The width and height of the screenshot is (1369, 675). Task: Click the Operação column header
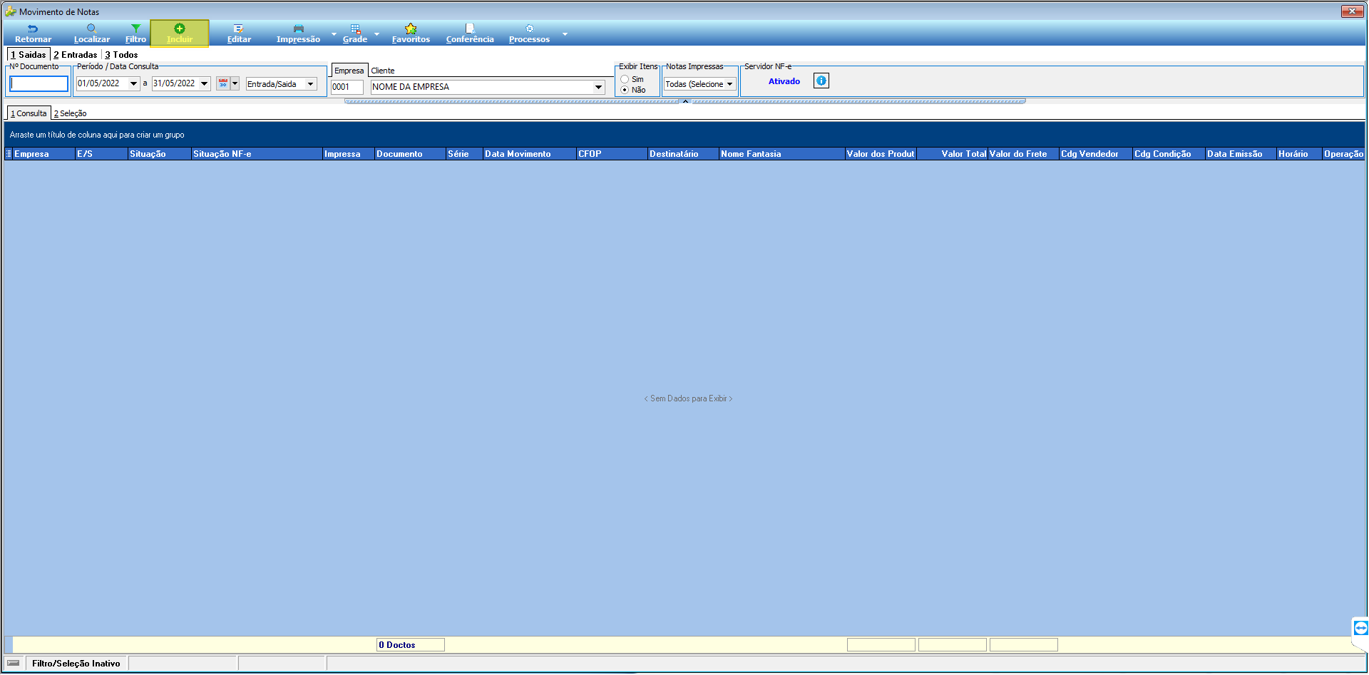click(x=1343, y=154)
